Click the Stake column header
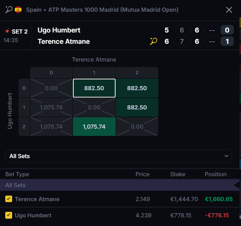Screen dimensions: 241x226 click(x=178, y=174)
